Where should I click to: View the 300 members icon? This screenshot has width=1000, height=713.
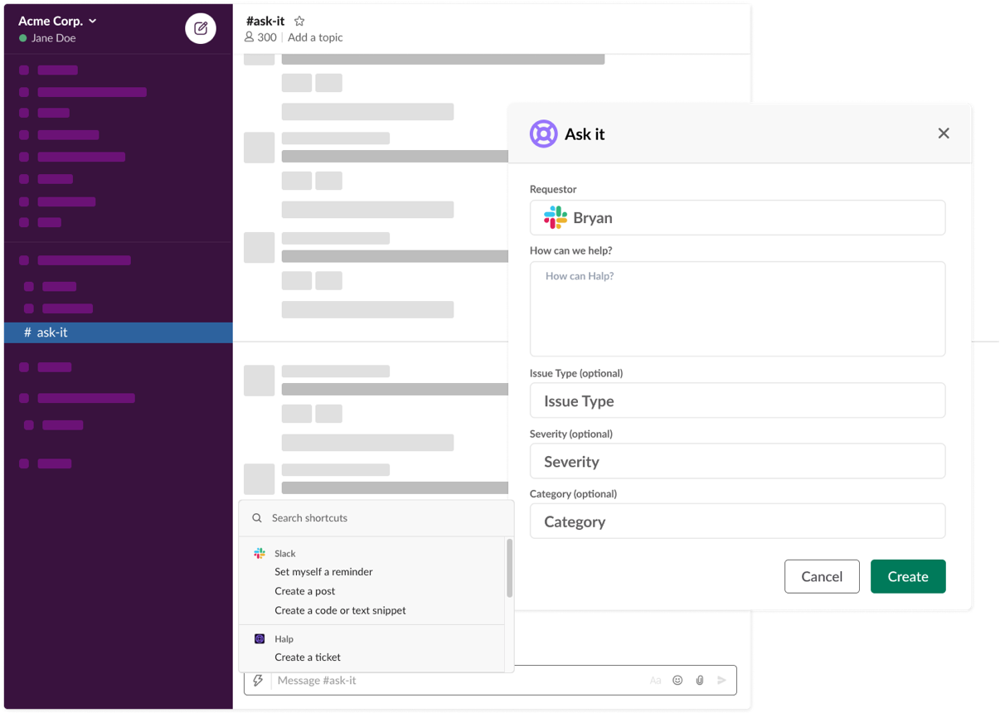click(250, 37)
